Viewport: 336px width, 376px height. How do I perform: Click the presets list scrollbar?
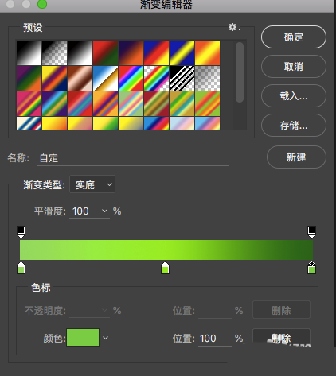pos(240,72)
